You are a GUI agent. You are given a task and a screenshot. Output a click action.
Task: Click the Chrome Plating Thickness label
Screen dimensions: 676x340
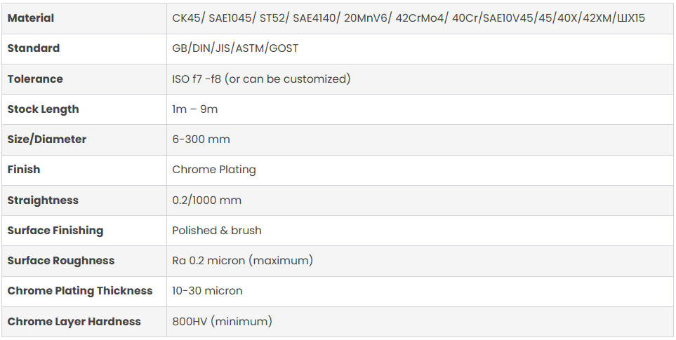click(80, 291)
